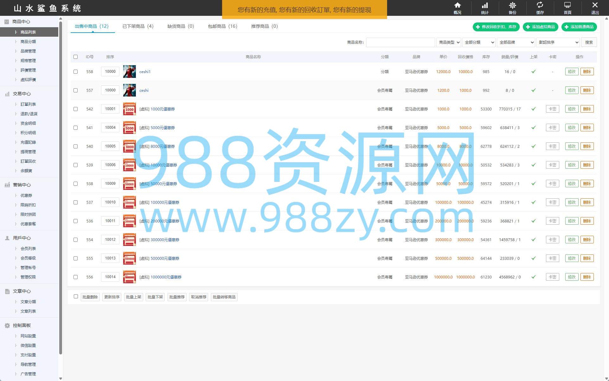Tick the checkbox for product 556
Image resolution: width=609 pixels, height=381 pixels.
tap(75, 277)
